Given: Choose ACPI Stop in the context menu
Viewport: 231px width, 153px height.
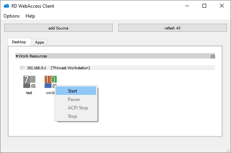Looking at the screenshot, I should (76, 108).
